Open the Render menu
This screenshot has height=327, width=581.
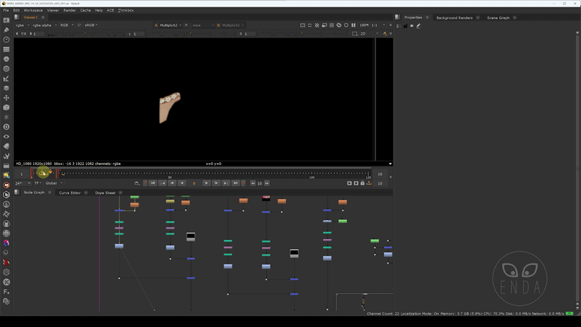[x=69, y=10]
